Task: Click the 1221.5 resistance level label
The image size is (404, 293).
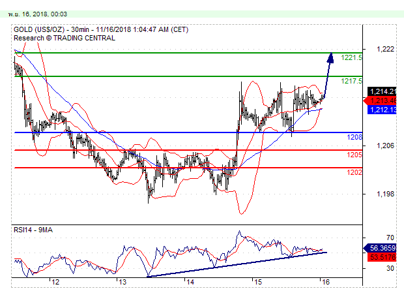Action: [x=351, y=57]
